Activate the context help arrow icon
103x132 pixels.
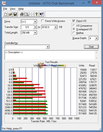tap(42, 14)
